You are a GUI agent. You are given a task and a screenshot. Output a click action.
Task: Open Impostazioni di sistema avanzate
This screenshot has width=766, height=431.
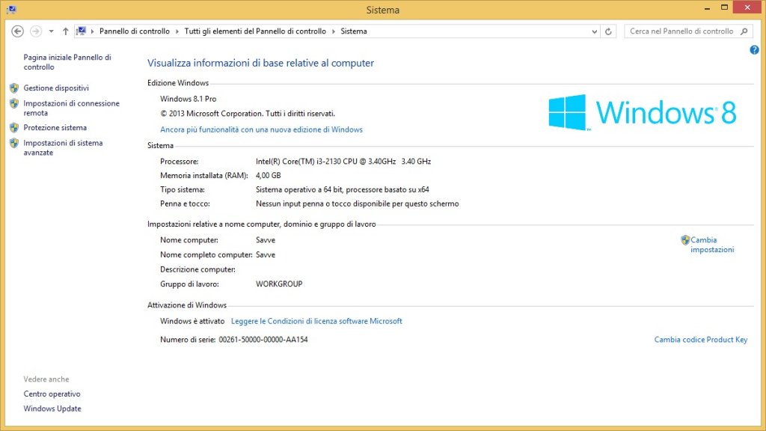point(63,147)
